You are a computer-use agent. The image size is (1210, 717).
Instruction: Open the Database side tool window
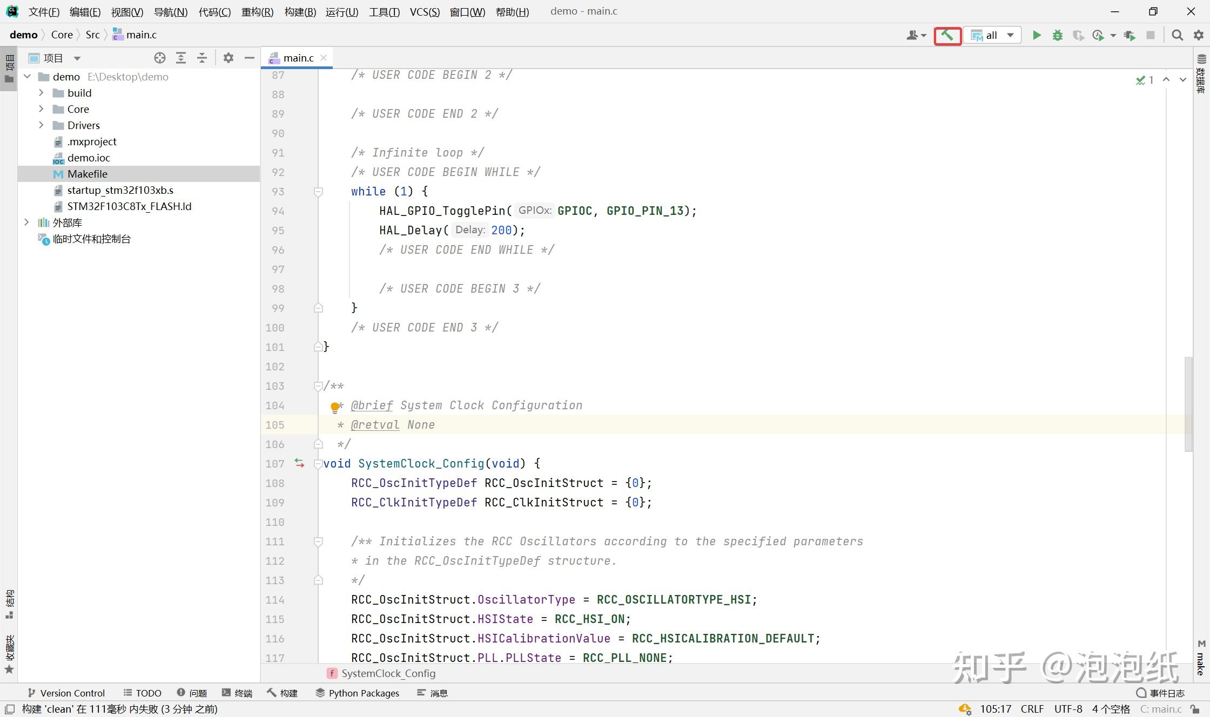click(x=1201, y=73)
